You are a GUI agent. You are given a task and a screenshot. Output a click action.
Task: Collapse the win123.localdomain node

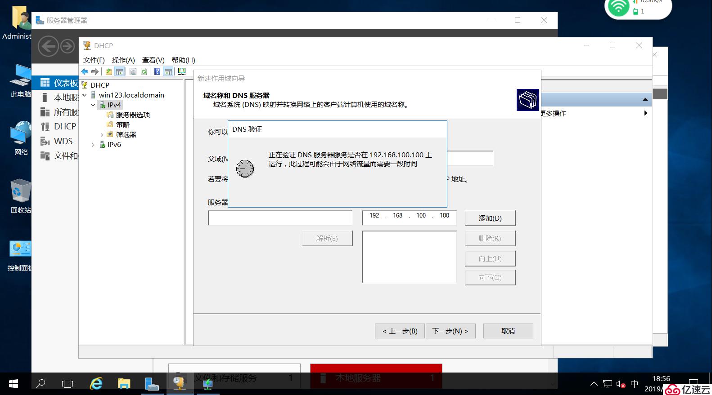[x=84, y=95]
